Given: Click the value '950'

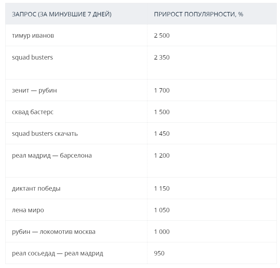Looking at the screenshot, I should 159,253.
